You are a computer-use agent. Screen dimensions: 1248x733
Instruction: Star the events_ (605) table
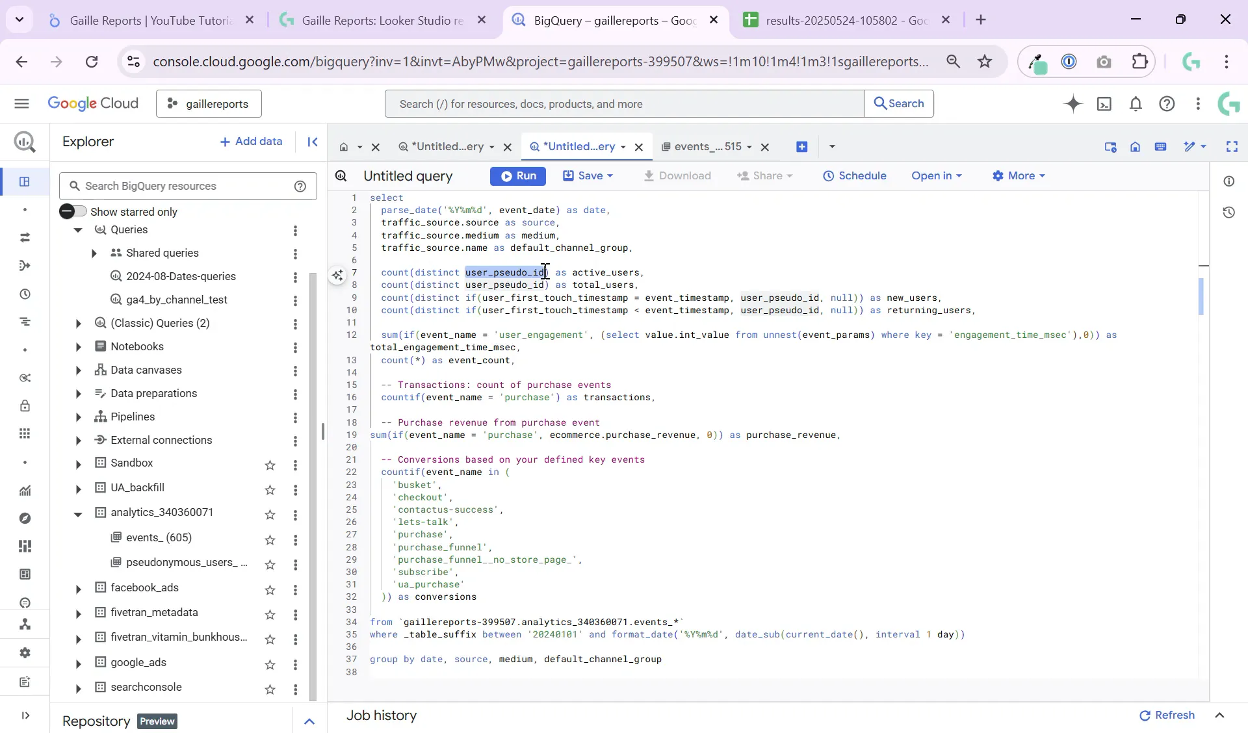click(x=270, y=539)
